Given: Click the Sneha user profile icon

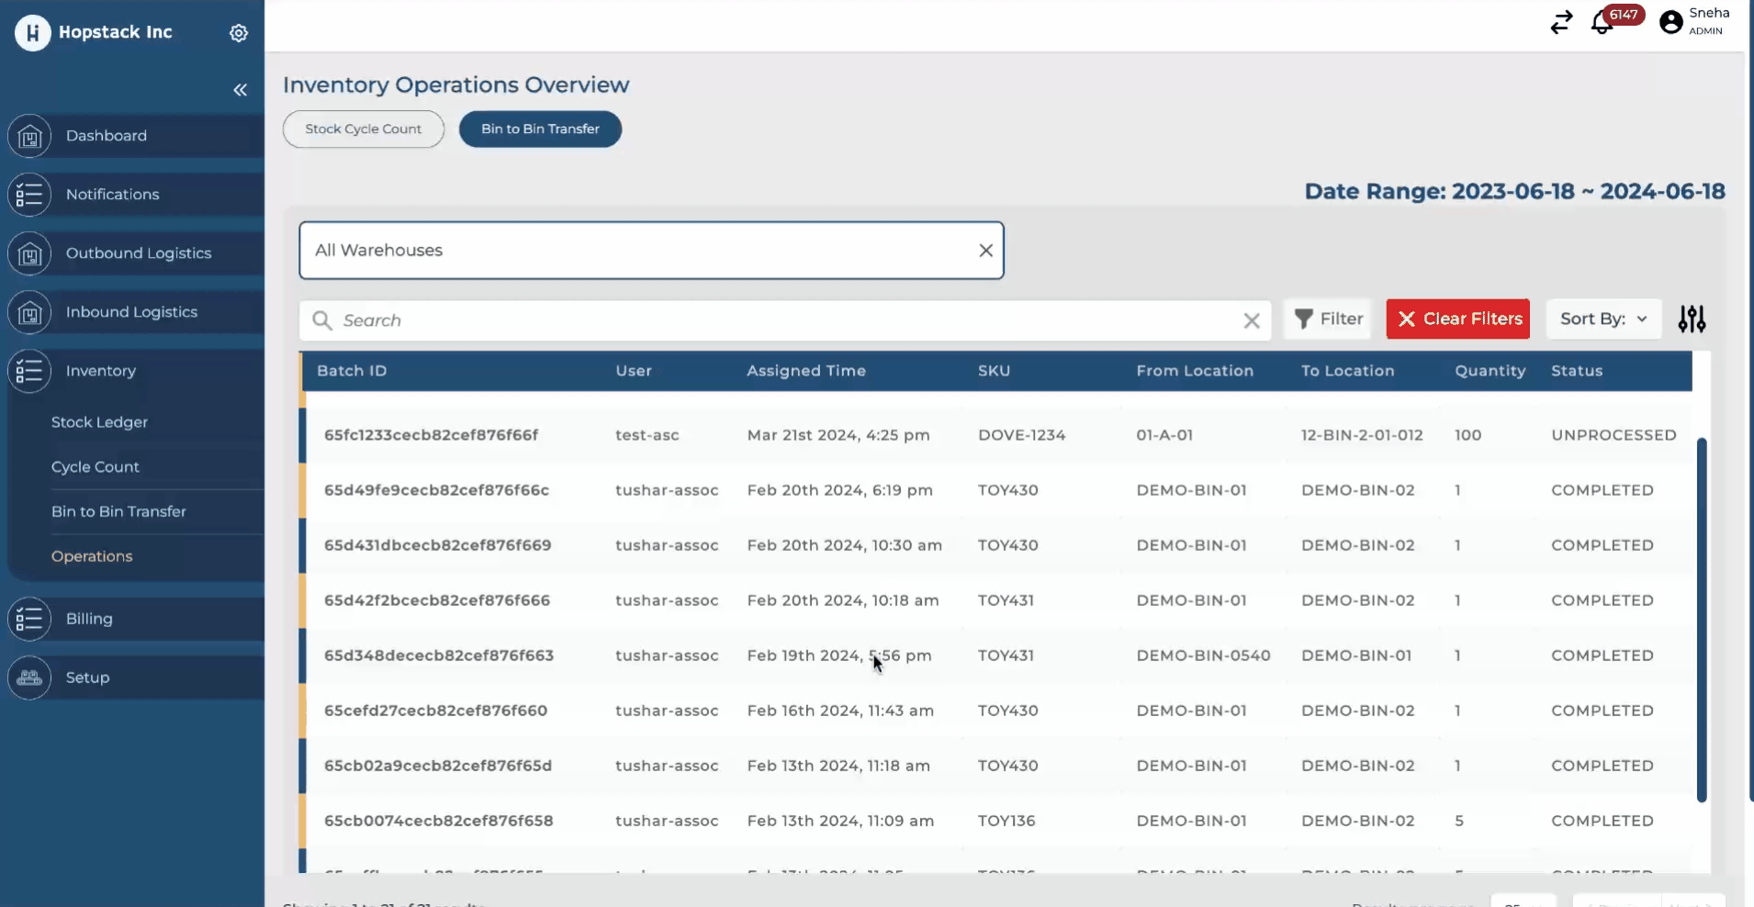Looking at the screenshot, I should [x=1671, y=22].
